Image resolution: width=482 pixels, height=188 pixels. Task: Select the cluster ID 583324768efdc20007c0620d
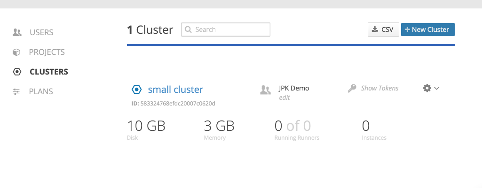(178, 104)
